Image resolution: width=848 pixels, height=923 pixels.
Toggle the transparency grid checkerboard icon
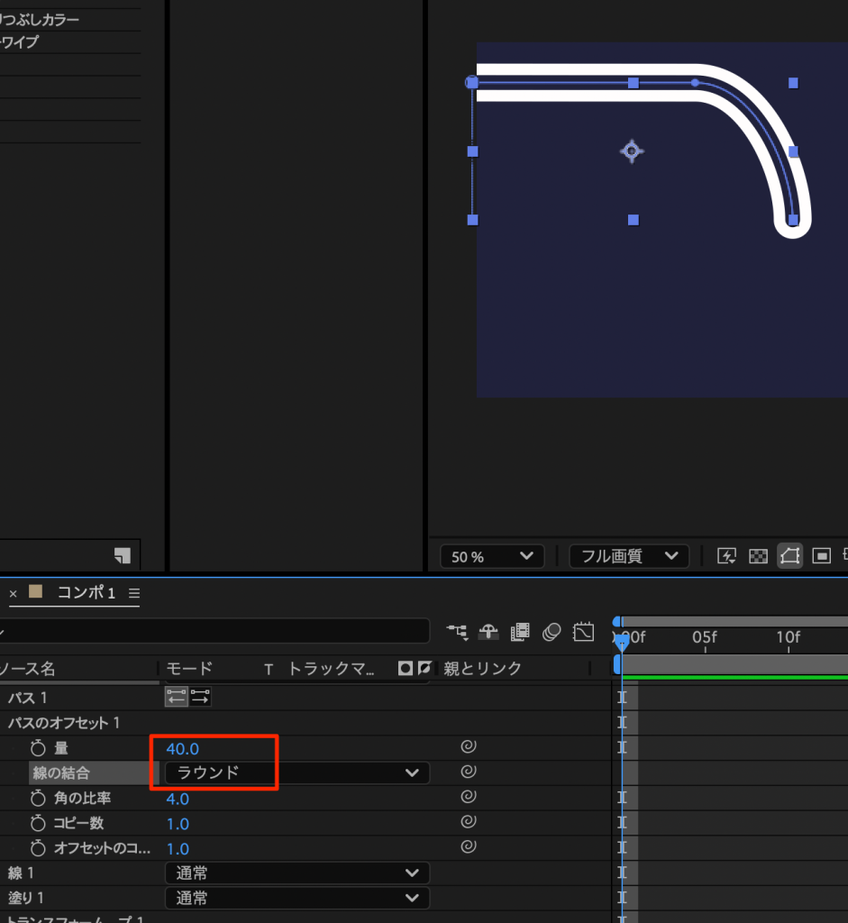click(x=759, y=556)
